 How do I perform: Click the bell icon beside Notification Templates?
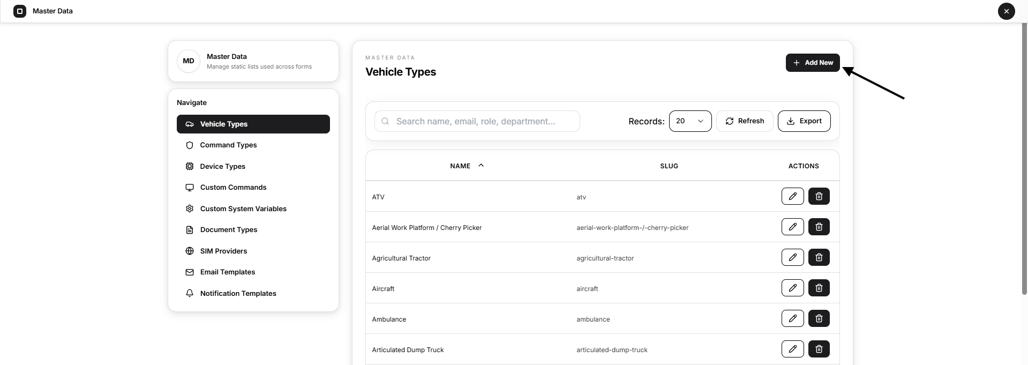pyautogui.click(x=190, y=293)
